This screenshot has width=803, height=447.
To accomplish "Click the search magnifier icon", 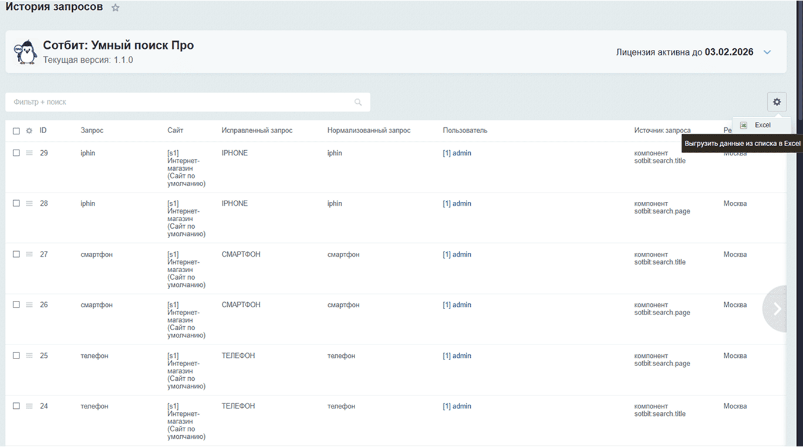I will click(x=358, y=102).
